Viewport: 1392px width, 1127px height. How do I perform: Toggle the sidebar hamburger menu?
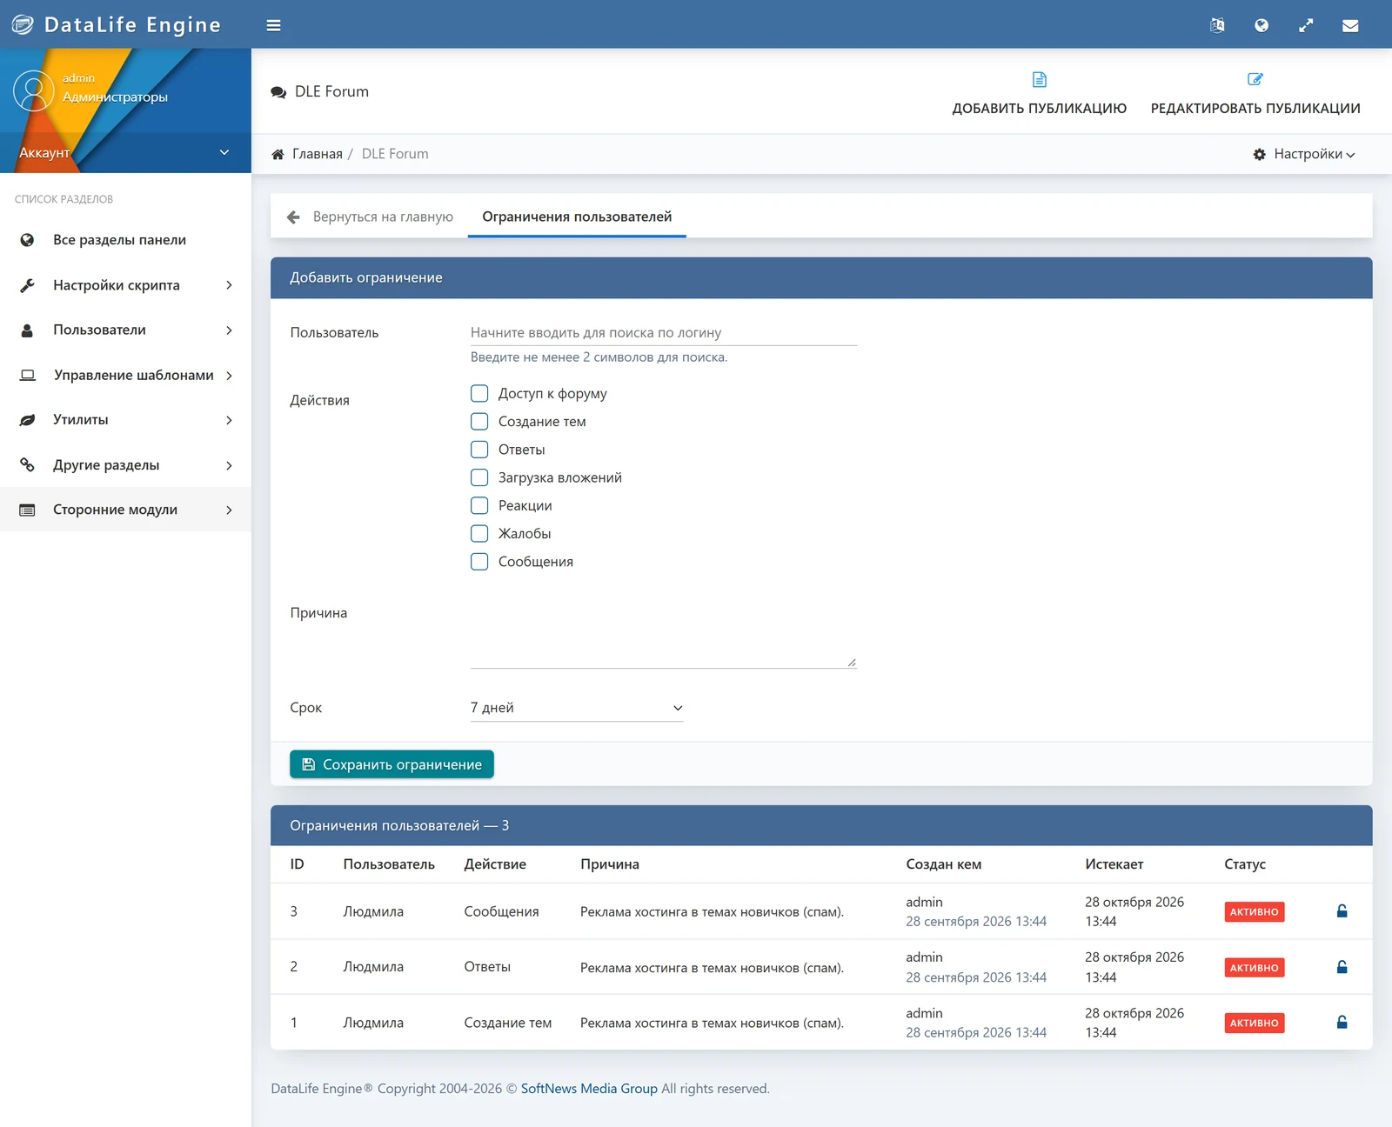273,25
